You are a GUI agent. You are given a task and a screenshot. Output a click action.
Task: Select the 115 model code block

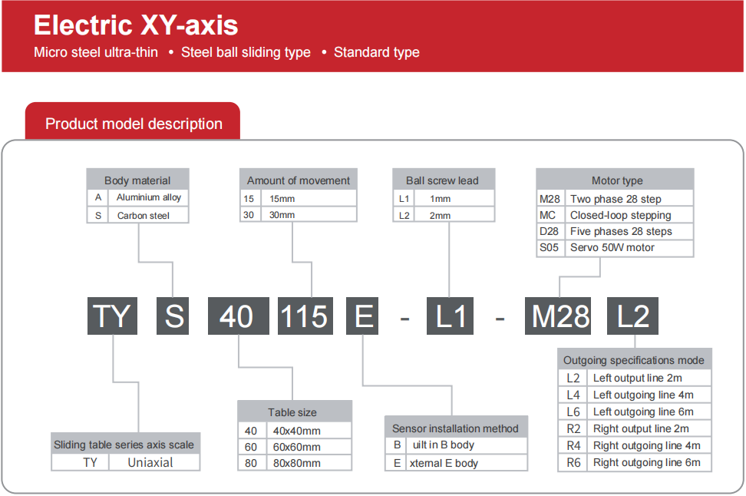305,316
